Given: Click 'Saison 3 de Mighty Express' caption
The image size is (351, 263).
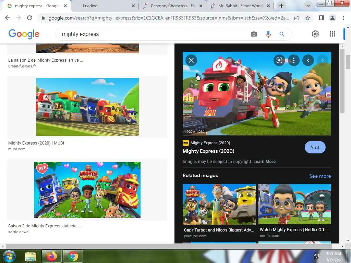Looking at the screenshot, I should pos(45,226).
